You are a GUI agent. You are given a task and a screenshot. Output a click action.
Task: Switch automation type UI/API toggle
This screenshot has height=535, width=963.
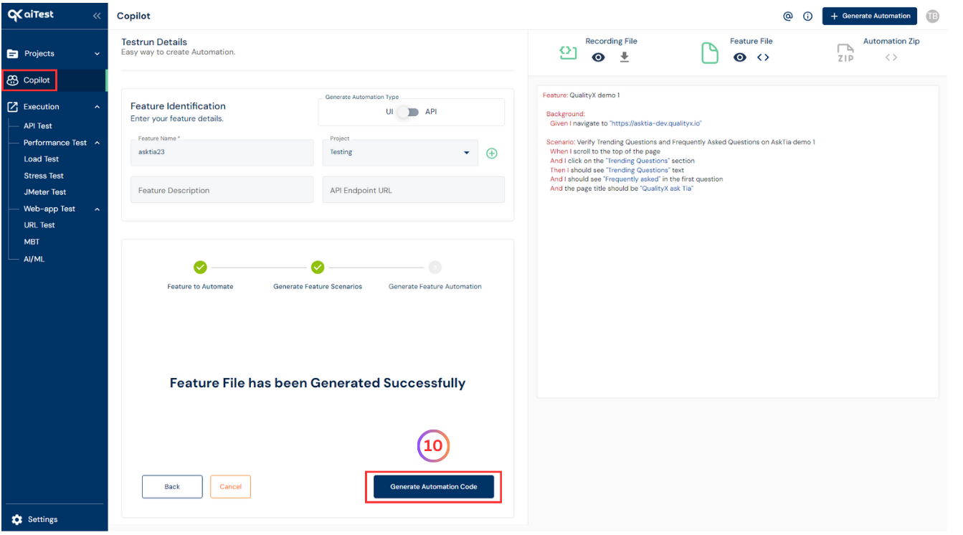(409, 112)
